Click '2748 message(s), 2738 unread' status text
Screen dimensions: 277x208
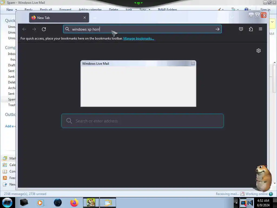click(x=25, y=194)
